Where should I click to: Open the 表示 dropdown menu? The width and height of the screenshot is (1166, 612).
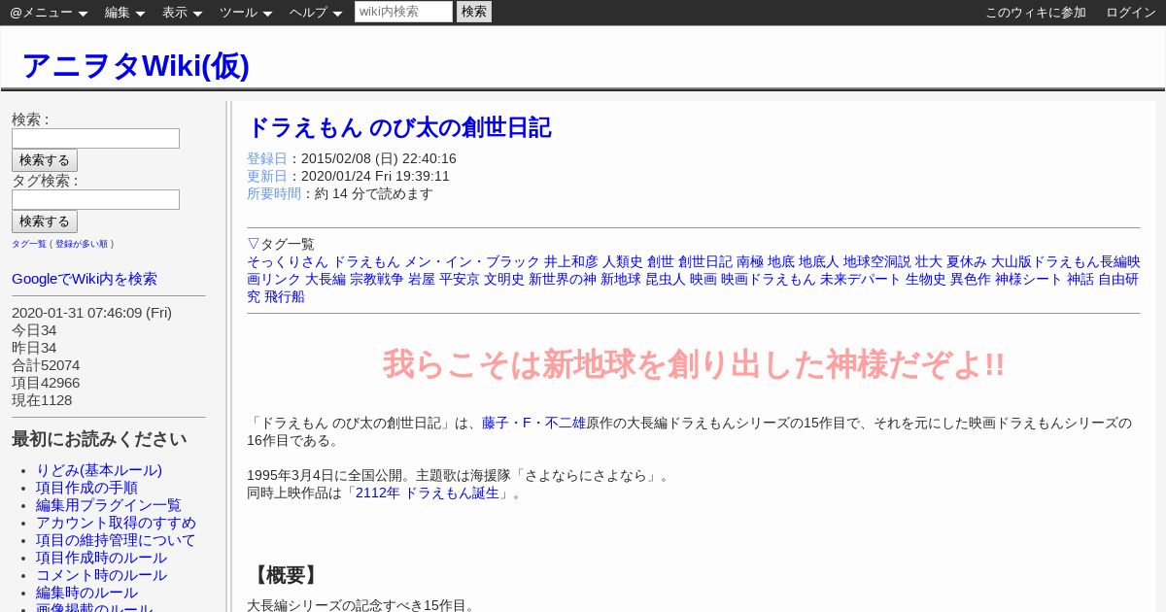coord(182,13)
